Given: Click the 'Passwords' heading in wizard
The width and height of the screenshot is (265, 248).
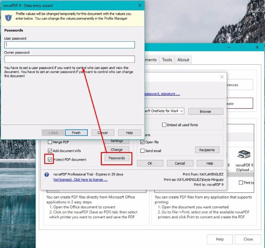Looking at the screenshot, I should [14, 30].
